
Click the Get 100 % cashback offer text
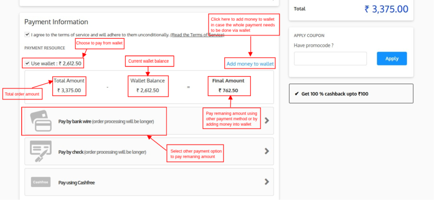coord(334,94)
